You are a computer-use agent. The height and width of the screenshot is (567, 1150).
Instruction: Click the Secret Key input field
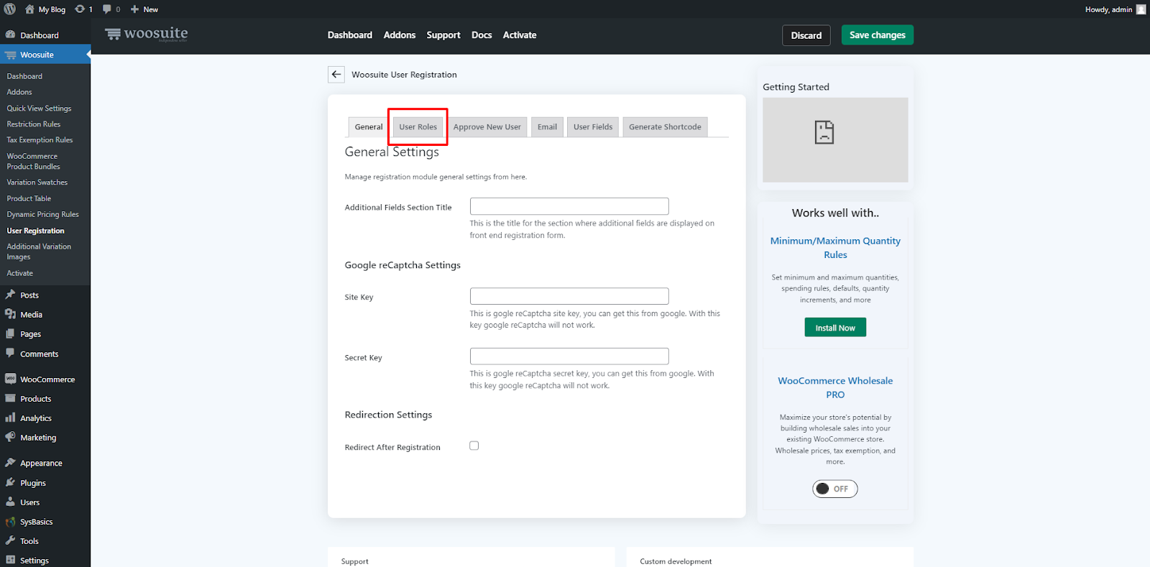(x=569, y=356)
